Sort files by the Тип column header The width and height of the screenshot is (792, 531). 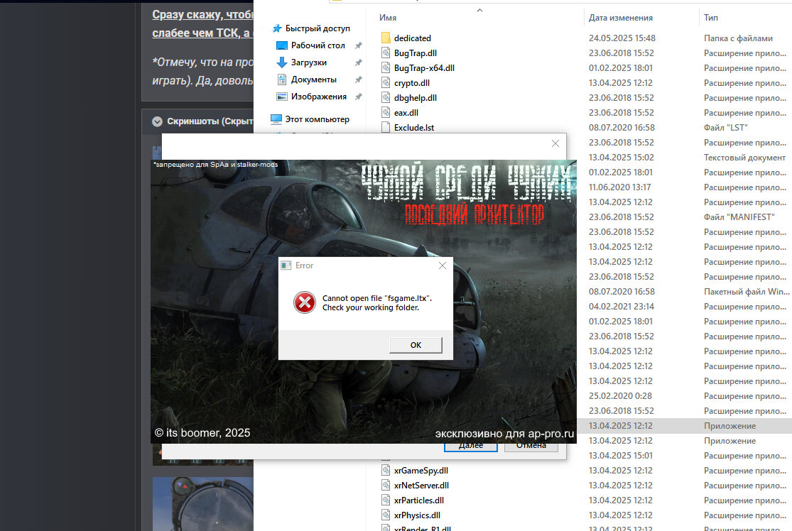711,18
